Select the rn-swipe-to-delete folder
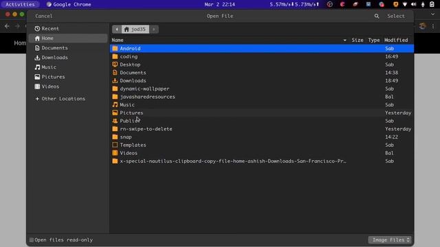The height and width of the screenshot is (247, 440). [x=262, y=129]
